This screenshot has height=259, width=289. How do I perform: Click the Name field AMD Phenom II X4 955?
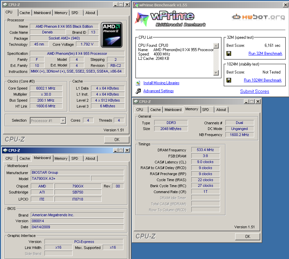pyautogui.click(x=64, y=26)
